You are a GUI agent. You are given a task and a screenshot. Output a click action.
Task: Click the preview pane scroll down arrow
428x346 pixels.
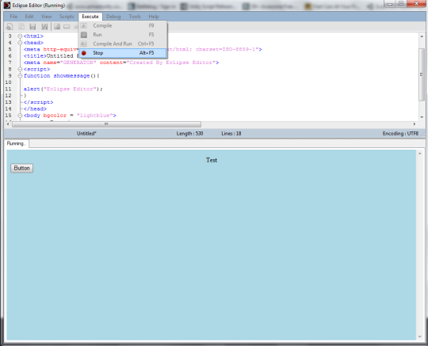(x=420, y=337)
